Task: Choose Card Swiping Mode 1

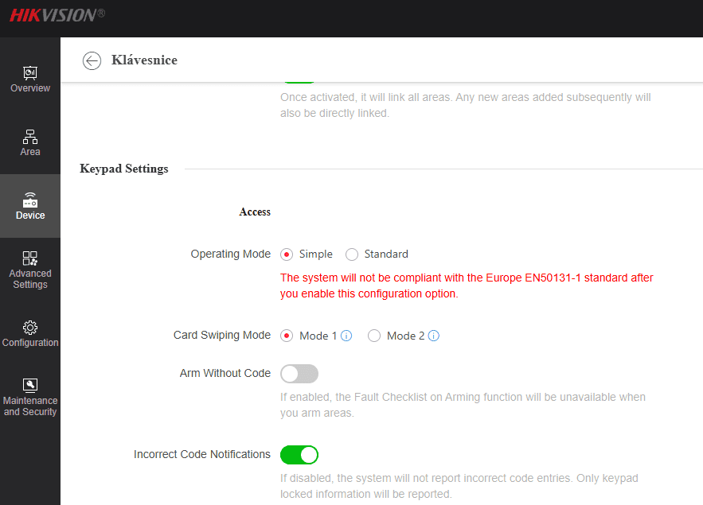Action: click(x=287, y=336)
